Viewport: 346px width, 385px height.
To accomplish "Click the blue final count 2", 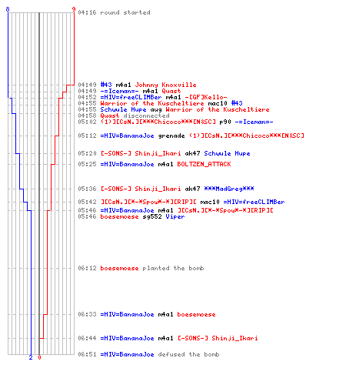I will [31, 357].
